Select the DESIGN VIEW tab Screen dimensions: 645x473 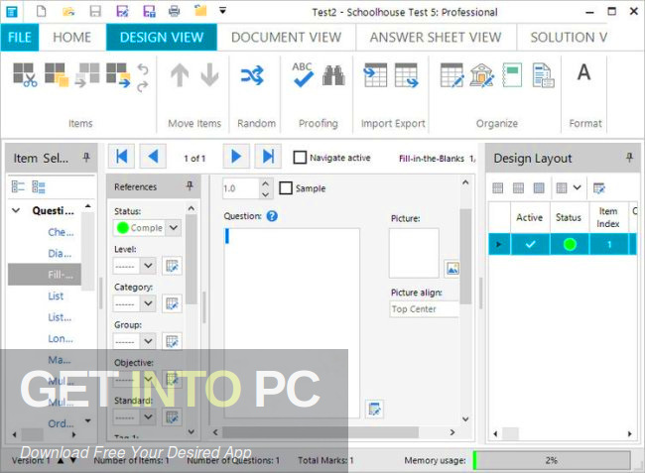[x=161, y=38]
